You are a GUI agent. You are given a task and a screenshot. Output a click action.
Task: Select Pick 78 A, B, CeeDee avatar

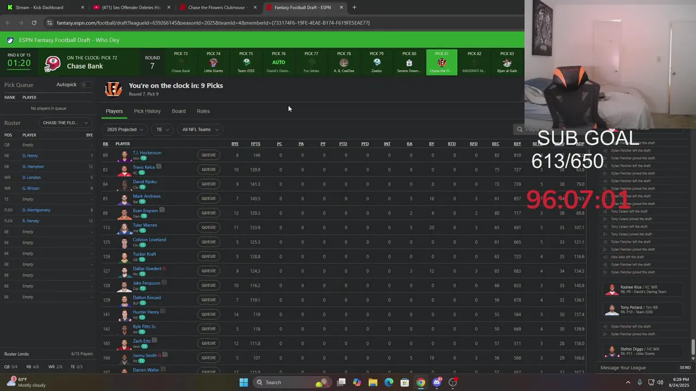(344, 62)
